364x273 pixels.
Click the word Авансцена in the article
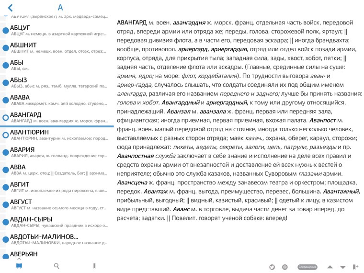(x=132, y=182)
